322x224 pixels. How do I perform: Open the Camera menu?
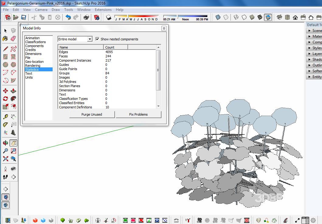click(x=41, y=10)
